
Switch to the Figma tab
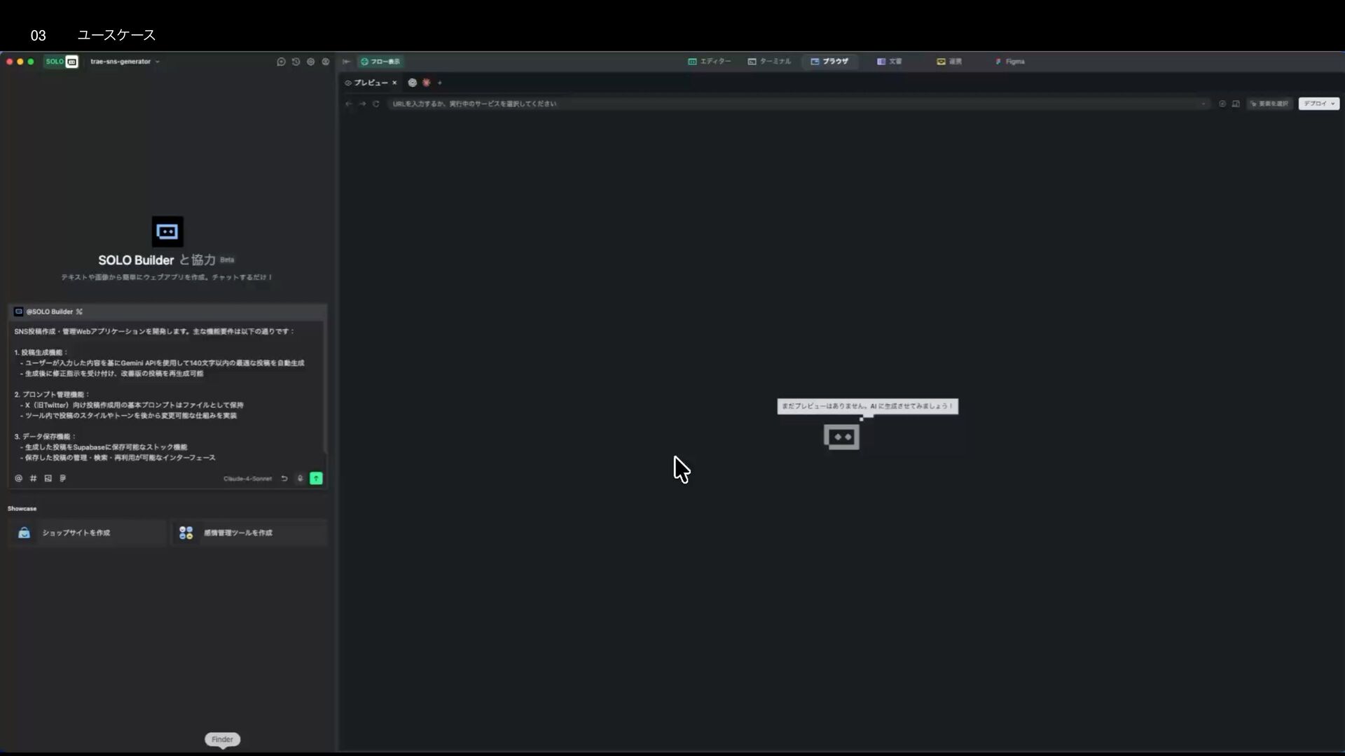(x=1010, y=62)
